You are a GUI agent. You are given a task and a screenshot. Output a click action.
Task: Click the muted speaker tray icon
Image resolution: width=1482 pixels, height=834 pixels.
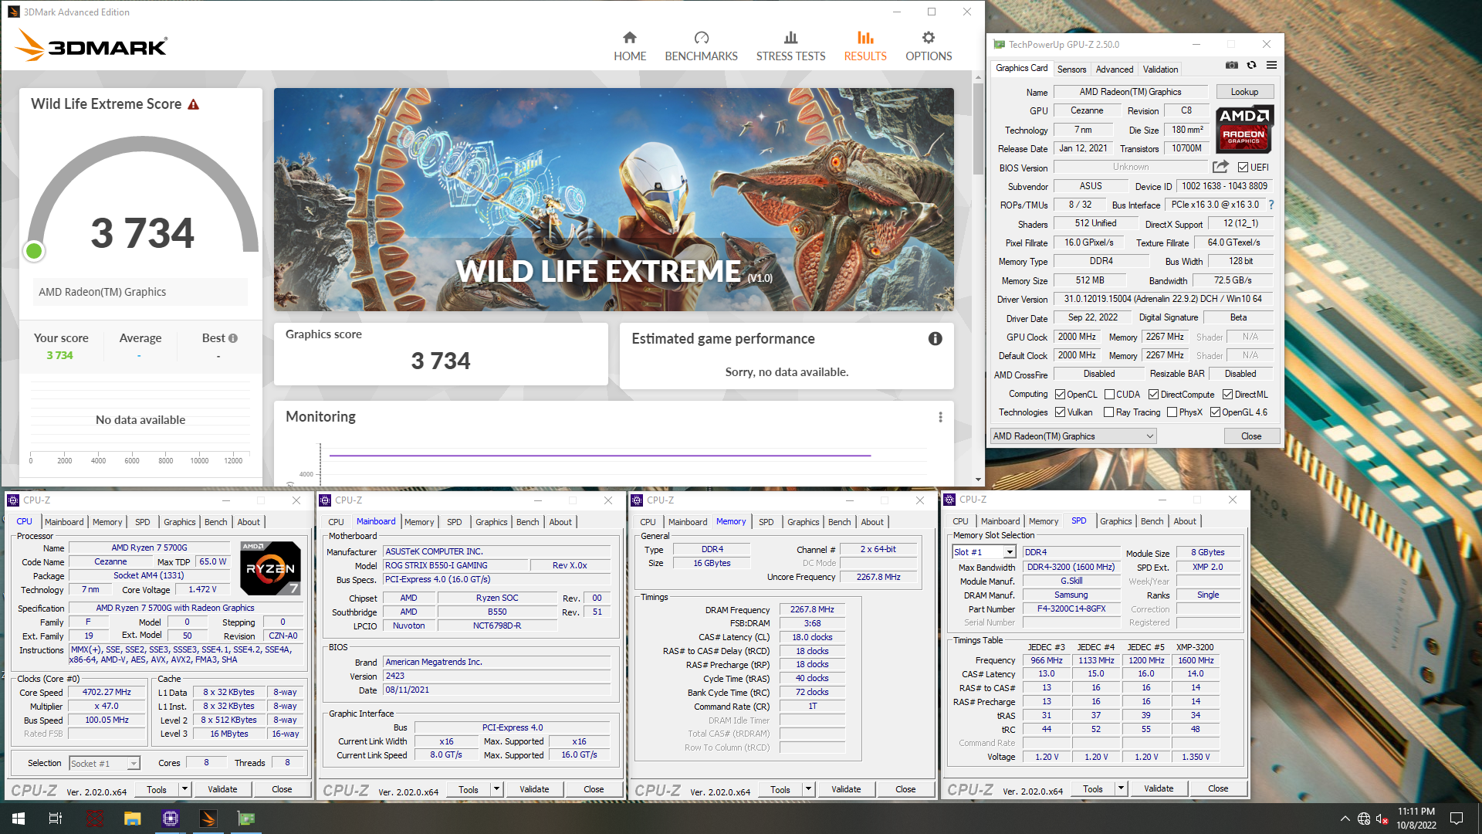(1382, 819)
